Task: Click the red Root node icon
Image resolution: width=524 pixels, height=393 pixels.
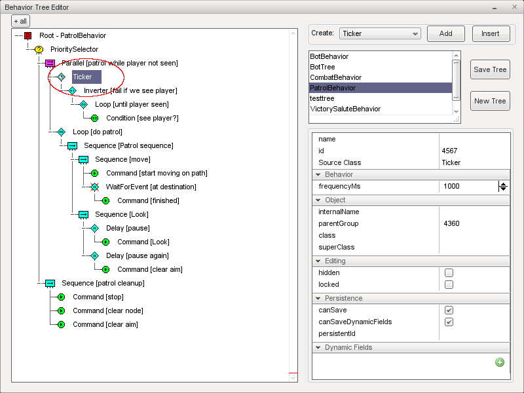Action: [28, 35]
